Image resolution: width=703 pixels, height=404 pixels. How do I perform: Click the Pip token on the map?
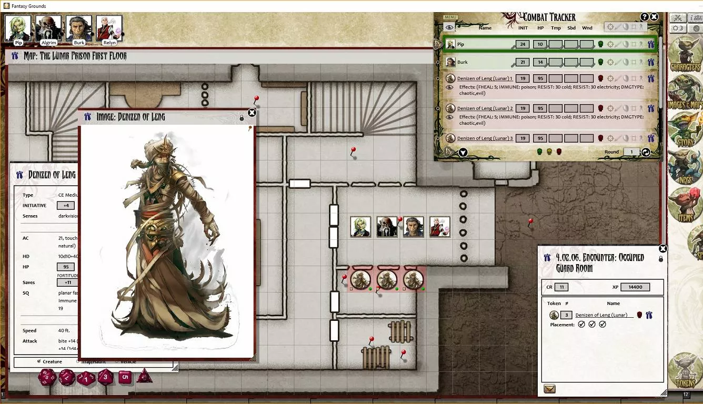(x=360, y=227)
